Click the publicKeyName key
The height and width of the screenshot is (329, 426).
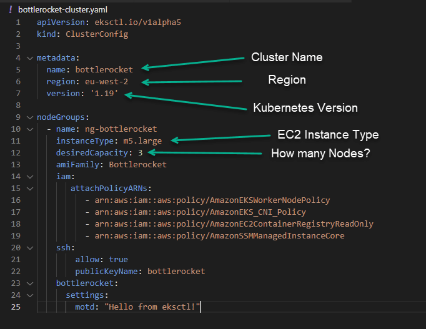click(x=106, y=272)
